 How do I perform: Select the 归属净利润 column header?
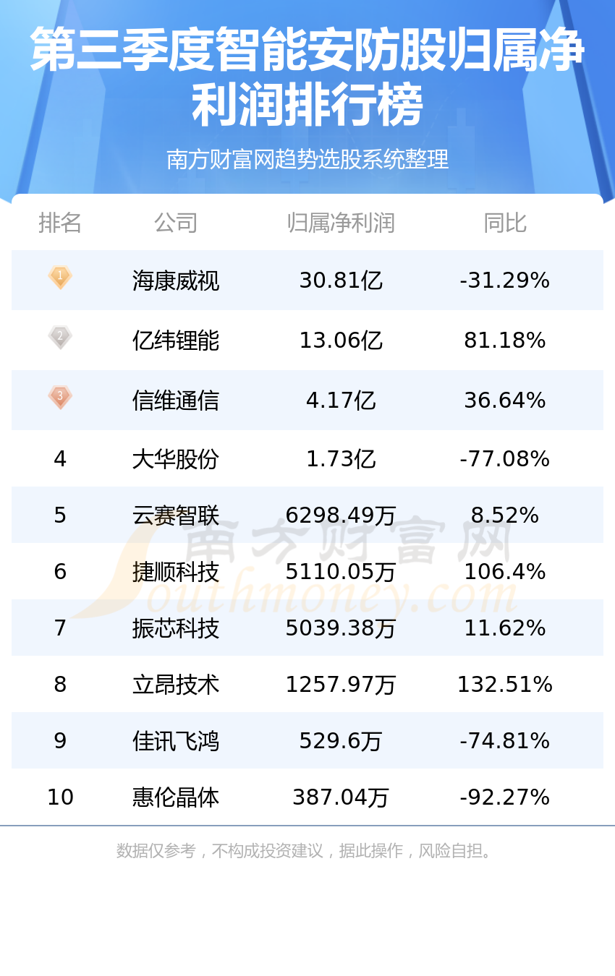[341, 223]
